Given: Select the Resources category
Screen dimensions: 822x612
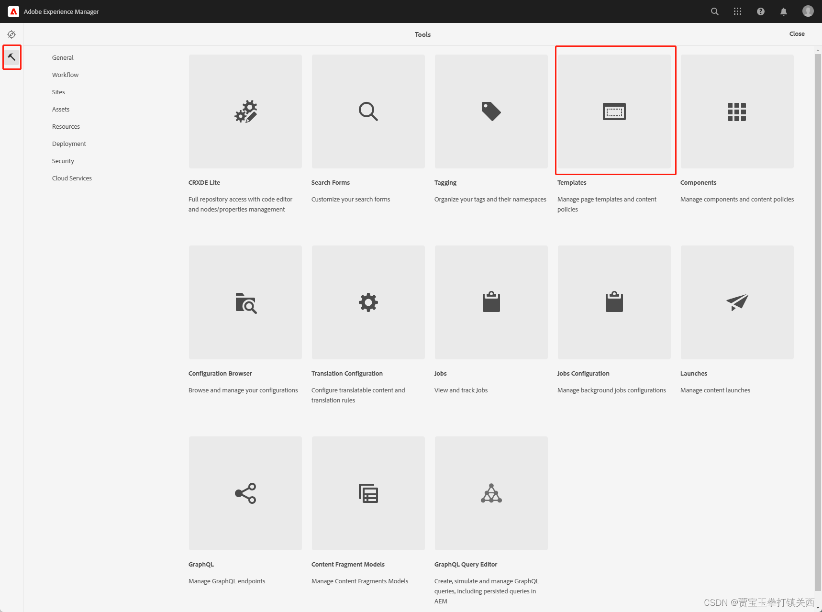Looking at the screenshot, I should (x=66, y=126).
